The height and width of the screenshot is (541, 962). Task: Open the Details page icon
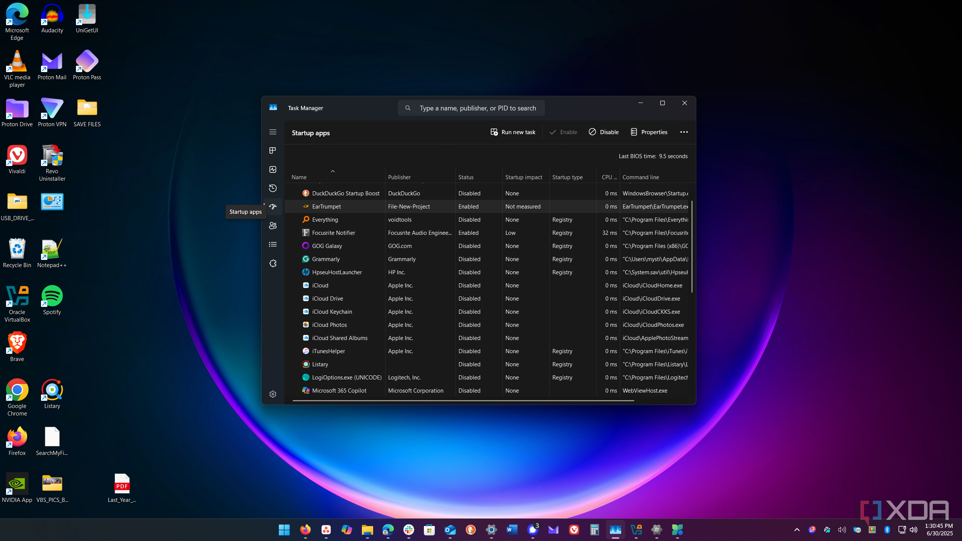tap(273, 245)
